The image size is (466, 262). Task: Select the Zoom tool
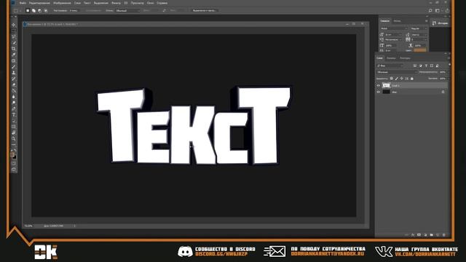[x=14, y=139]
